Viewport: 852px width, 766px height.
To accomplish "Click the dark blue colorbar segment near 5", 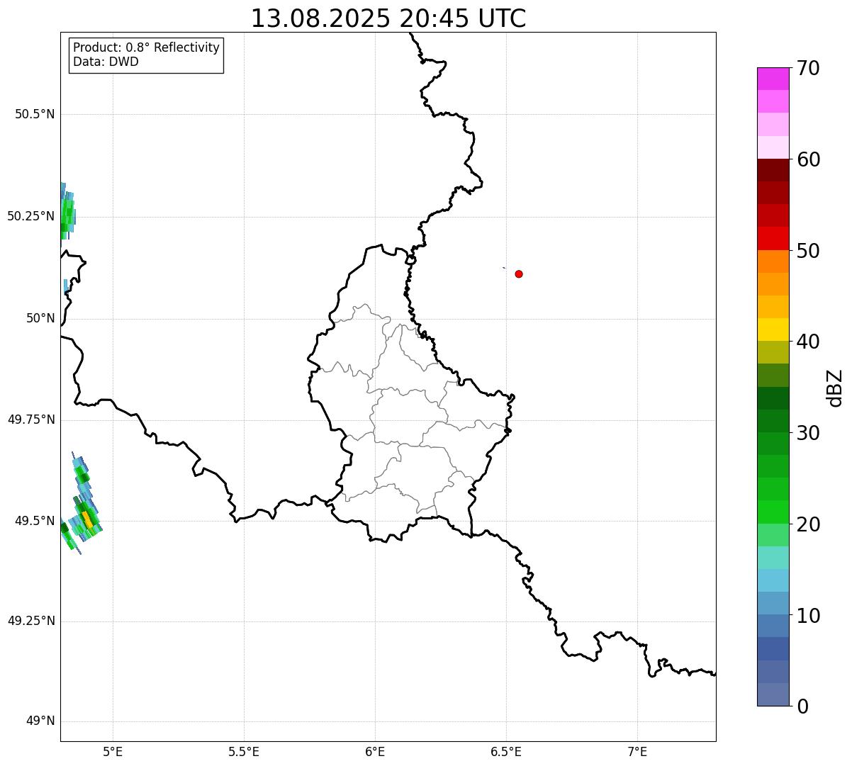I will pos(773,648).
